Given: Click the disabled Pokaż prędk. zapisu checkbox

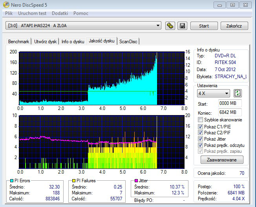Looking at the screenshot, I should click(200, 151).
